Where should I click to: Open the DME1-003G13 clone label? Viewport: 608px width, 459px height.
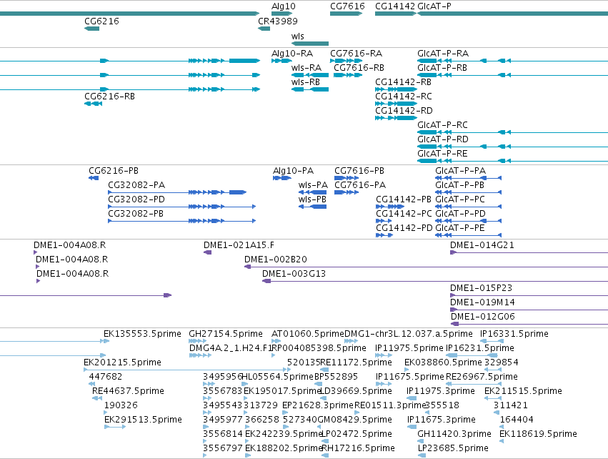tap(294, 274)
